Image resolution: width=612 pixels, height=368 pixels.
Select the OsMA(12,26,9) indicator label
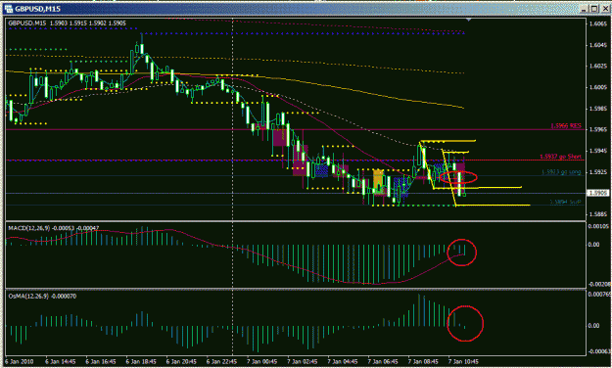(x=42, y=297)
